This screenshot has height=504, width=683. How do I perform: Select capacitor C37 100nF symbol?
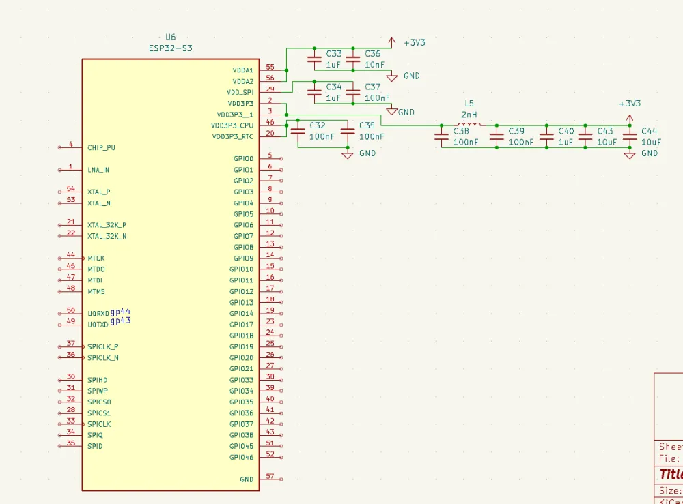[x=353, y=93]
